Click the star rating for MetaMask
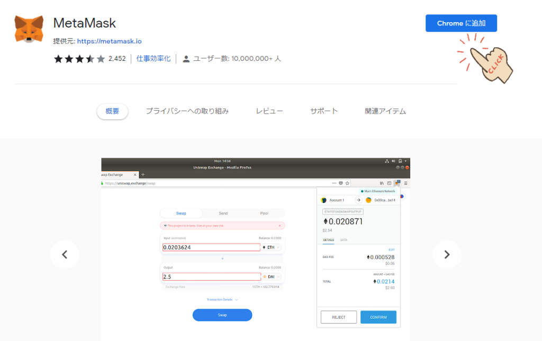 tap(79, 59)
